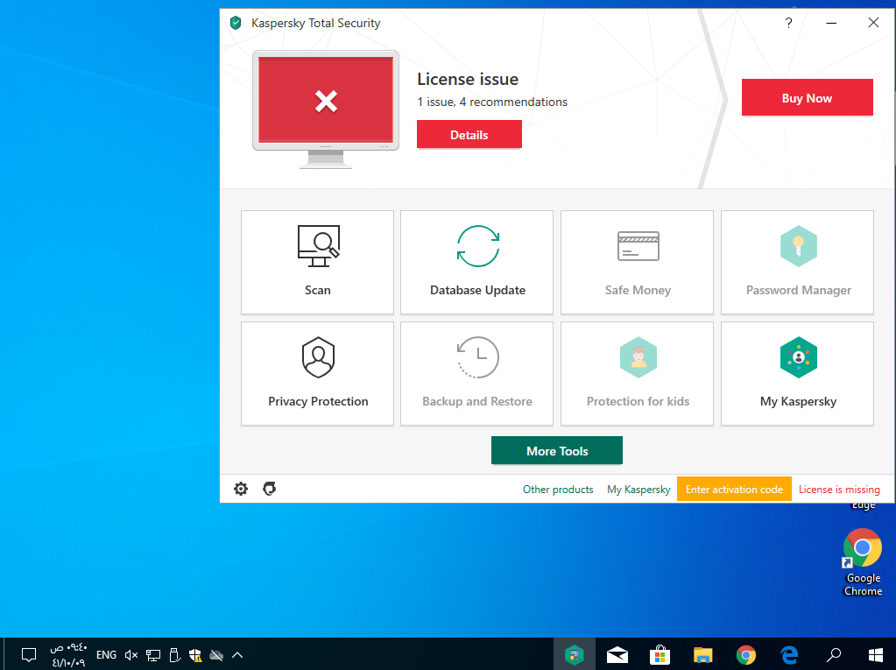This screenshot has width=896, height=670.
Task: Show hidden system tray icons
Action: (x=237, y=654)
